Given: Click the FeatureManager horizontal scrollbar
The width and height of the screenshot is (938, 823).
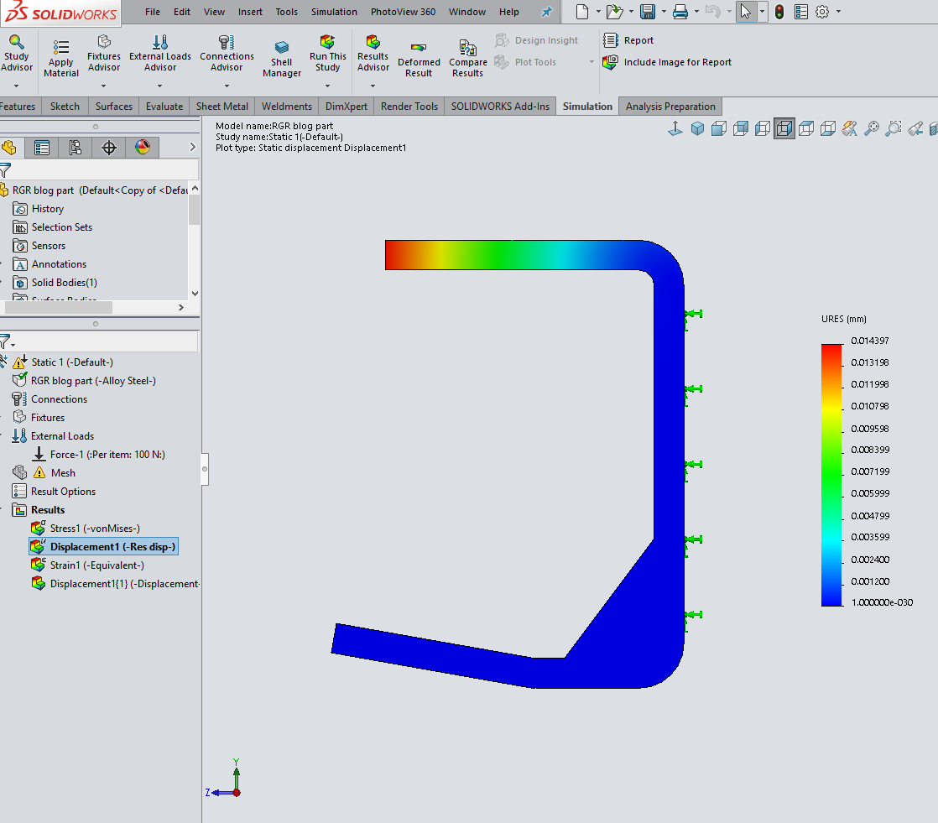Looking at the screenshot, I should (x=58, y=307).
